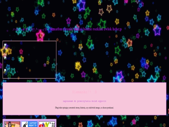This screenshot has height=127, width=169.
Task: Click the first broken image icon in navigation box
Action: 5,45
